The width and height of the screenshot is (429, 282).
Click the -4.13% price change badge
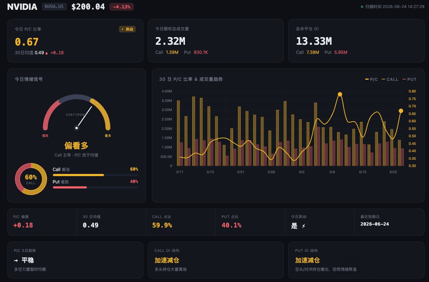[x=121, y=7]
